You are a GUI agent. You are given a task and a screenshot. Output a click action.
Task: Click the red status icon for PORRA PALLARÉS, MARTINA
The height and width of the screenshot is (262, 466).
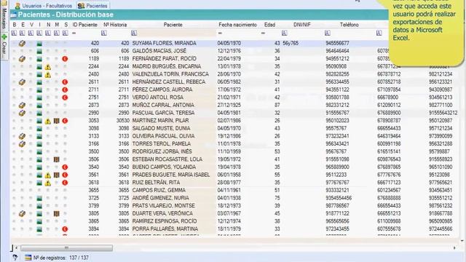[x=65, y=229]
